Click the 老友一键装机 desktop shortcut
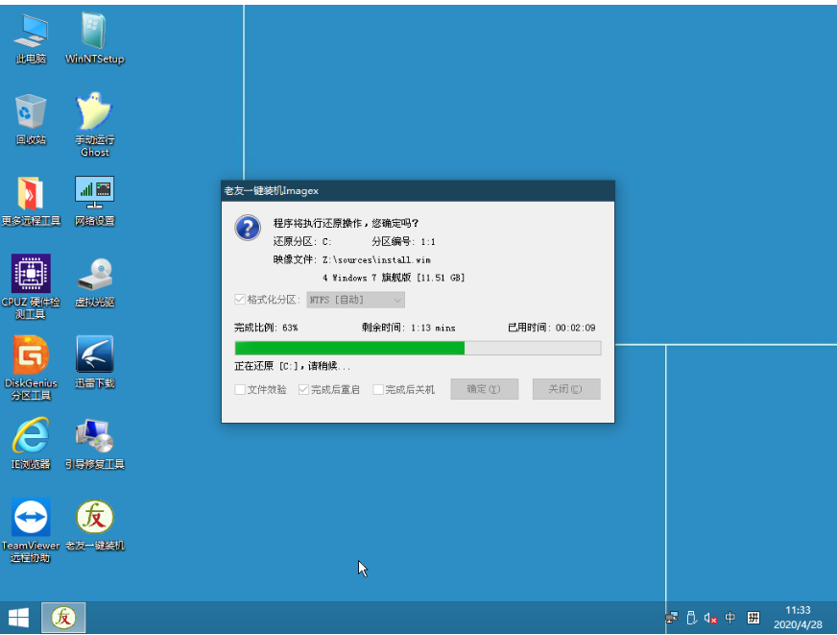Screen dimensions: 837x635 [x=94, y=519]
